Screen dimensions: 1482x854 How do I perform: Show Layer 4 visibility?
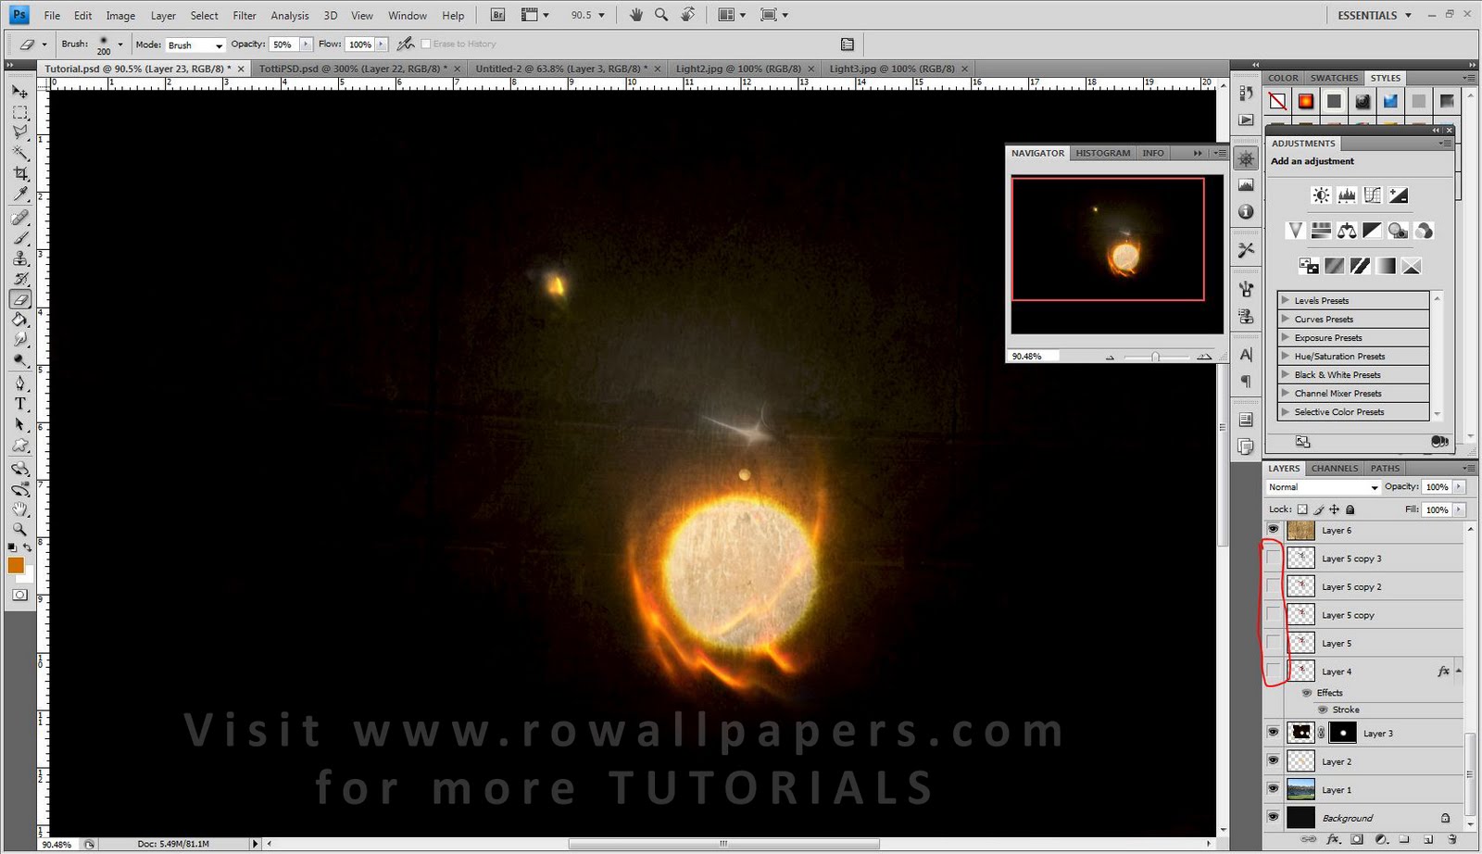click(1274, 671)
